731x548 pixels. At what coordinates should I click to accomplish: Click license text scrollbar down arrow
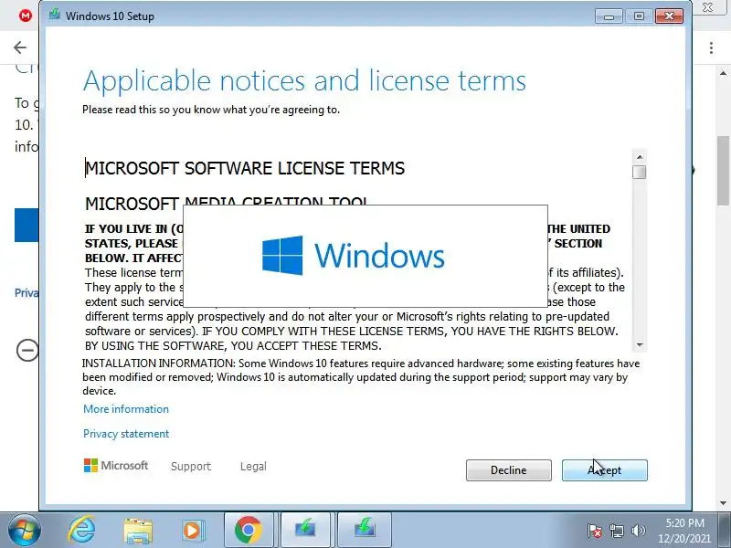640,345
